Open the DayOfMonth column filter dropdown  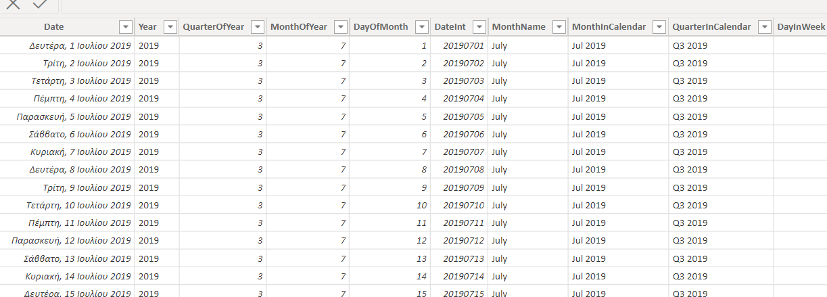pyautogui.click(x=421, y=27)
